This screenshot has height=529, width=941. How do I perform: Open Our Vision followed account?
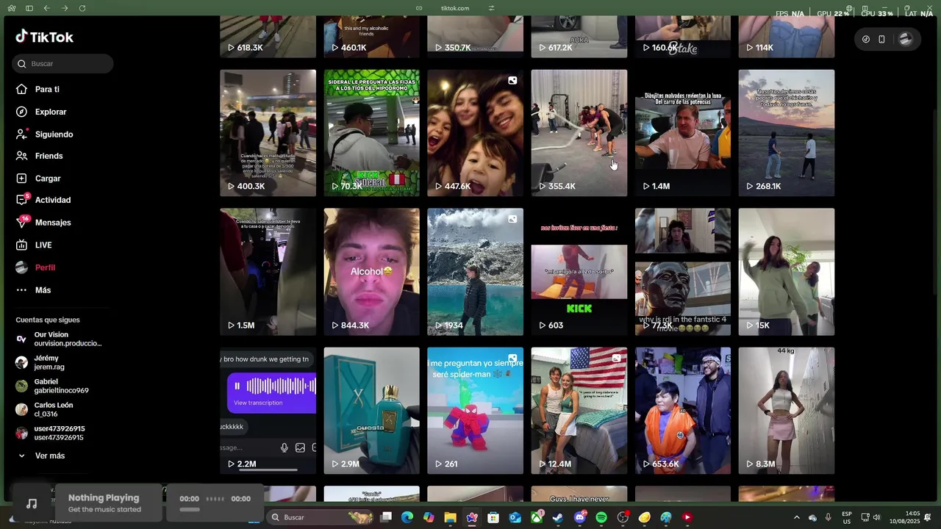pos(59,339)
